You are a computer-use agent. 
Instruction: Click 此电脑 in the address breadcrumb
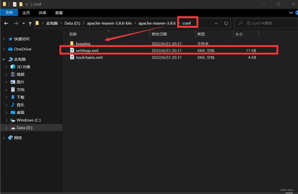tap(52, 23)
